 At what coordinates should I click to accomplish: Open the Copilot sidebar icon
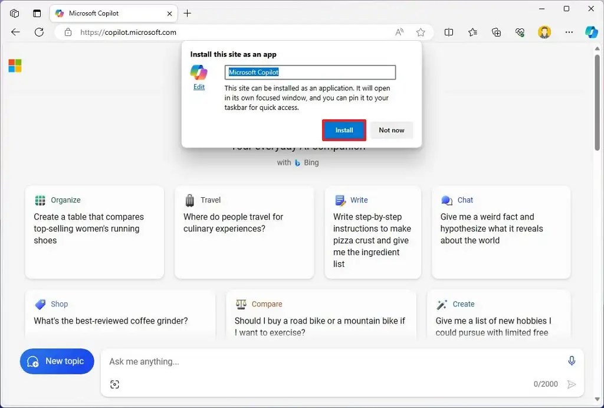(x=591, y=32)
